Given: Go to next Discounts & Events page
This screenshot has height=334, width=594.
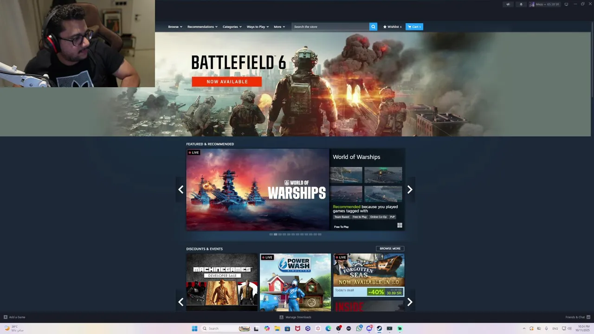Looking at the screenshot, I should 410,302.
